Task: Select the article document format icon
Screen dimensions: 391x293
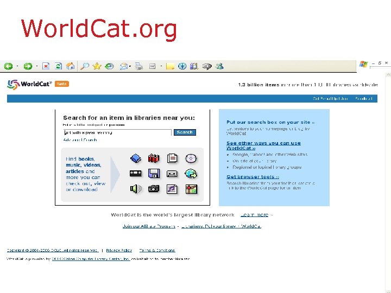Action: (x=172, y=158)
